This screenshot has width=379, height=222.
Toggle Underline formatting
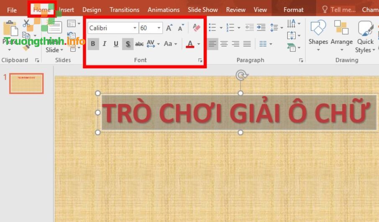(116, 44)
